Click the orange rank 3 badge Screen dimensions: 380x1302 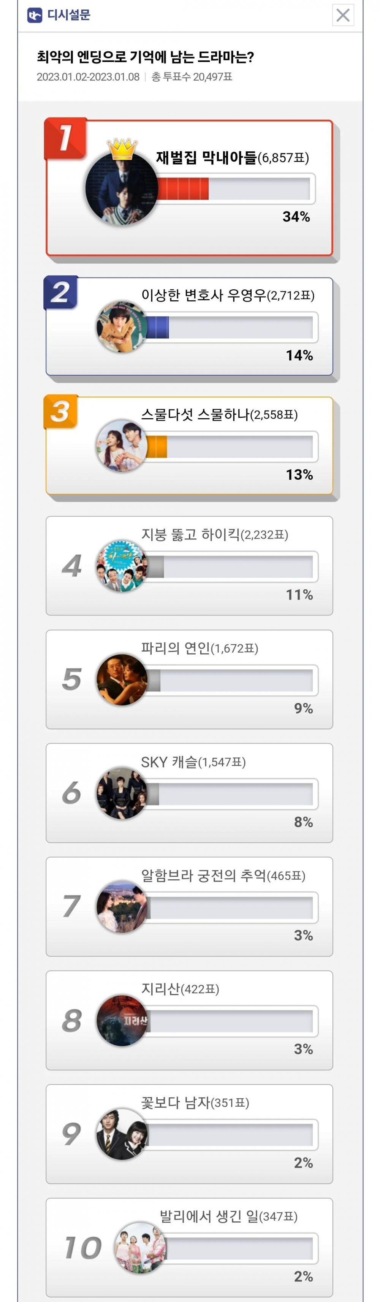[x=61, y=411]
